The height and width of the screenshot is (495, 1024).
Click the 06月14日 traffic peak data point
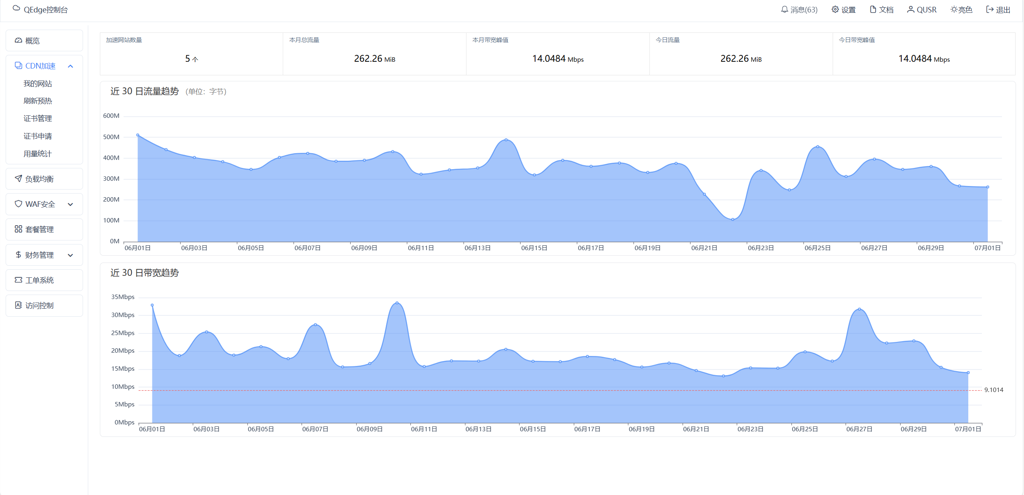tap(506, 140)
